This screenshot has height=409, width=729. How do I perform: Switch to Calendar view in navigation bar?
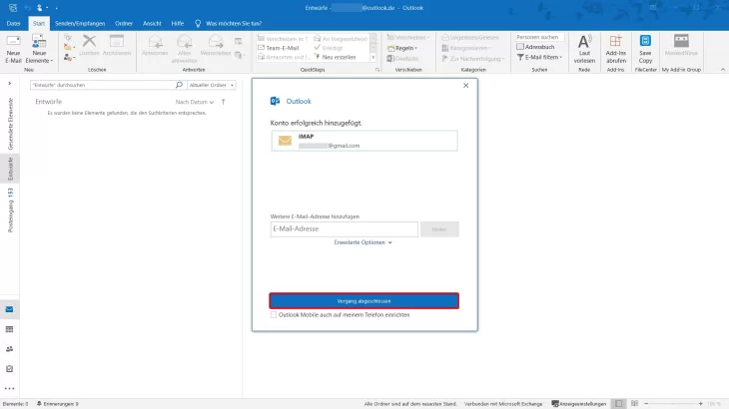pyautogui.click(x=10, y=329)
